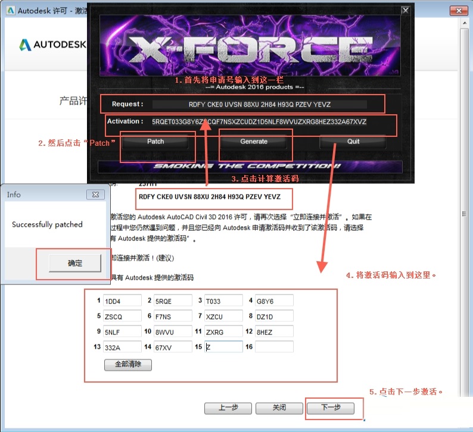Image resolution: width=473 pixels, height=432 pixels.
Task: Click activation field 2 containing 5RQE
Action: (x=173, y=301)
